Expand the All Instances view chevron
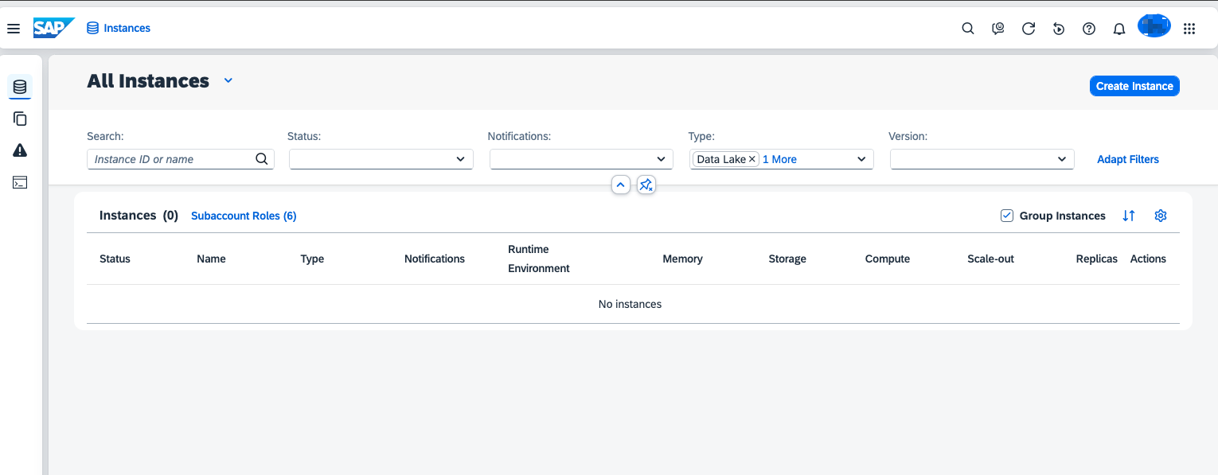The height and width of the screenshot is (475, 1218). 228,81
